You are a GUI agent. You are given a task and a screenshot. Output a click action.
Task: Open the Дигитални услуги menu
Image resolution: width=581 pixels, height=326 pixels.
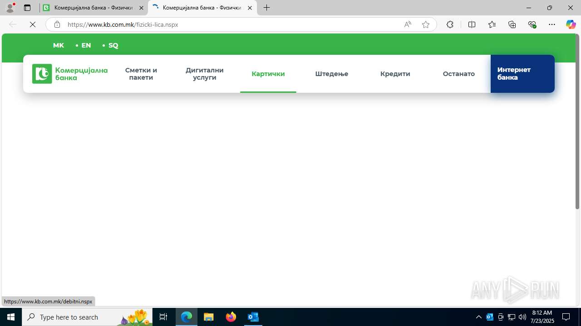click(x=205, y=74)
